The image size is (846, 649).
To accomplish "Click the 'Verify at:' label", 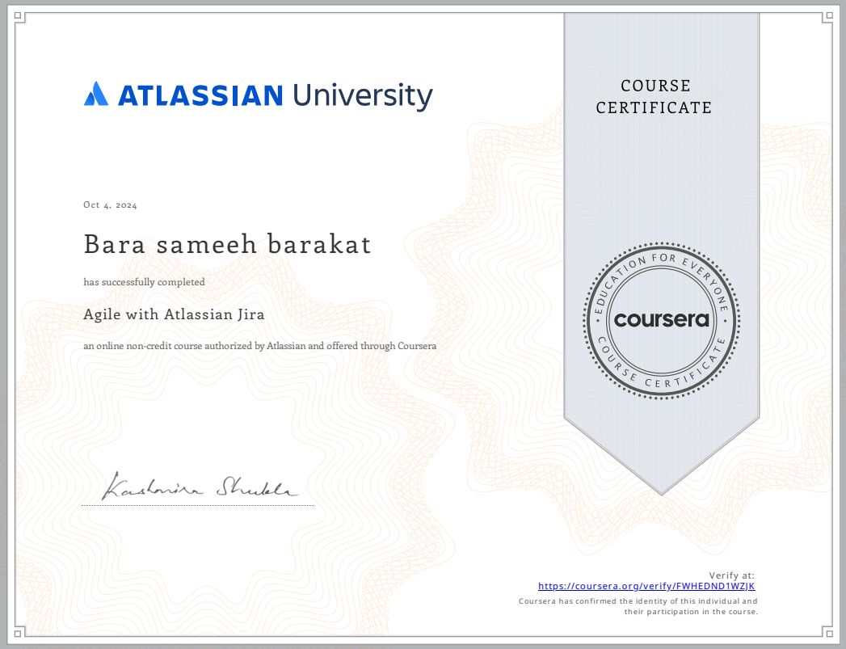I will [x=731, y=575].
